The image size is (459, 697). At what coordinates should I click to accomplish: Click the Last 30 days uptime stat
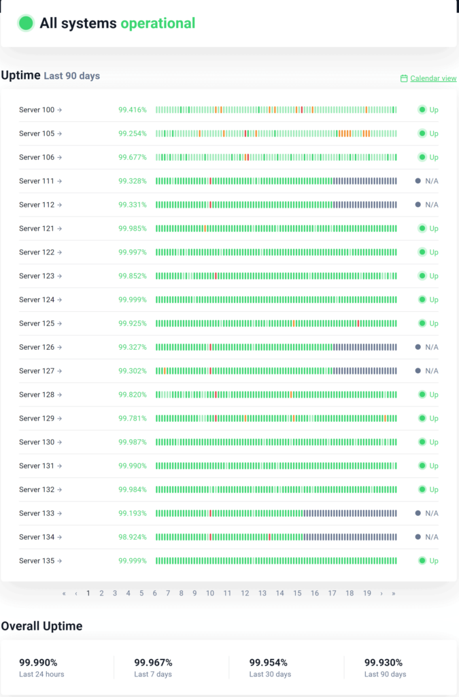tap(269, 667)
